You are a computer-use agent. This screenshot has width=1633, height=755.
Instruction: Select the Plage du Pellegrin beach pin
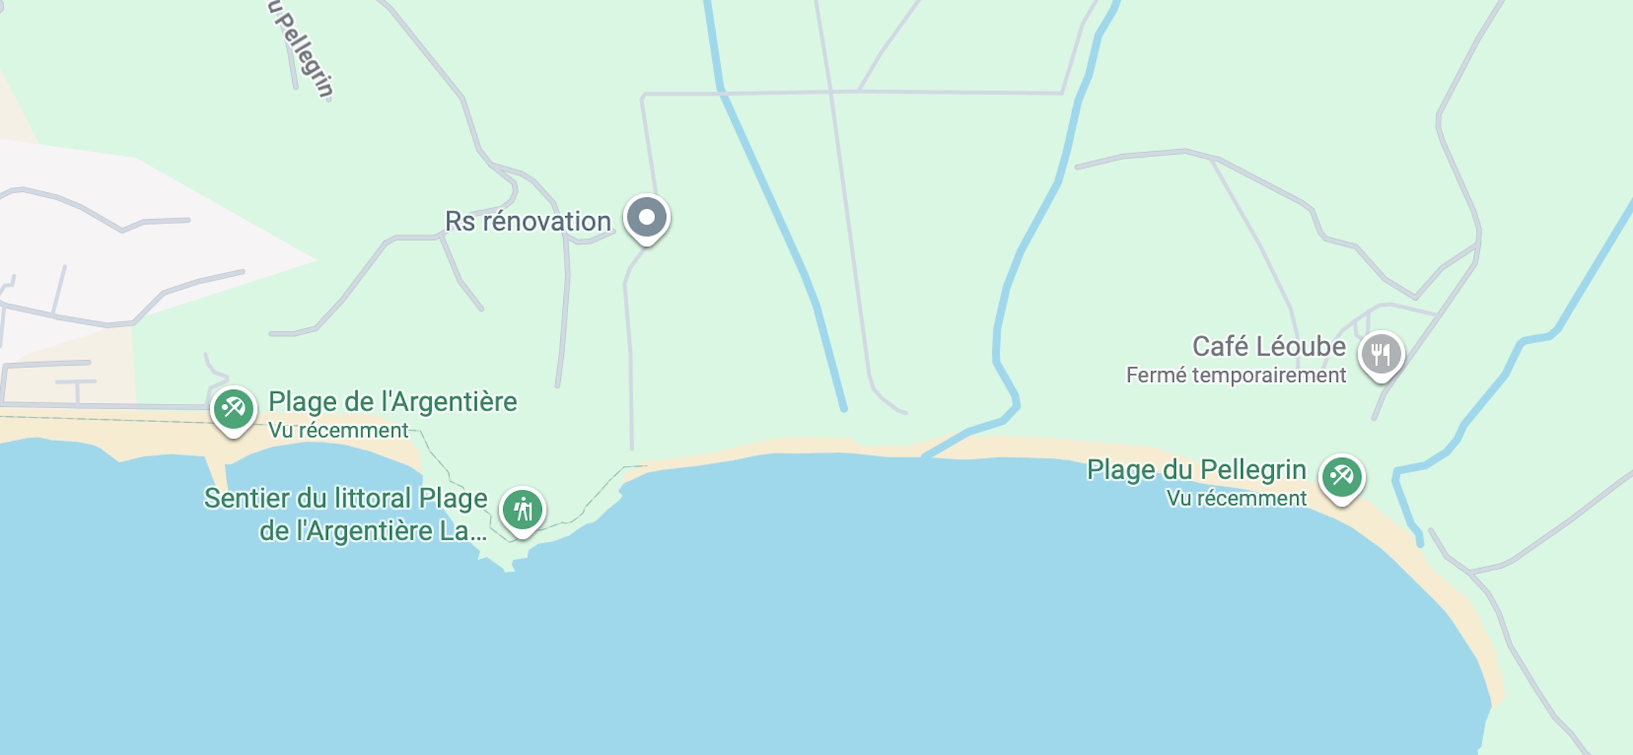click(1342, 478)
